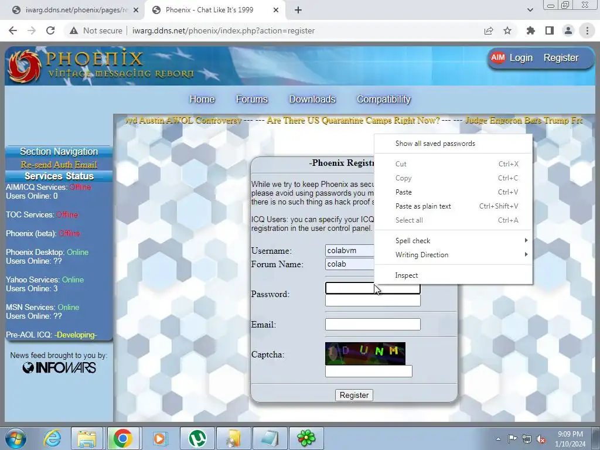
Task: Open the Forums navigation link
Action: [252, 100]
